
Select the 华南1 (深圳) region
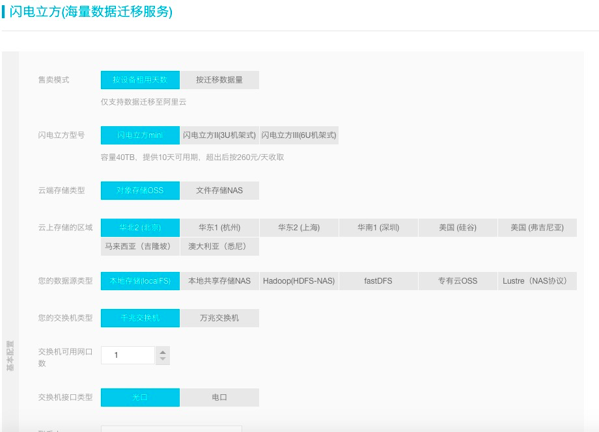pos(378,228)
